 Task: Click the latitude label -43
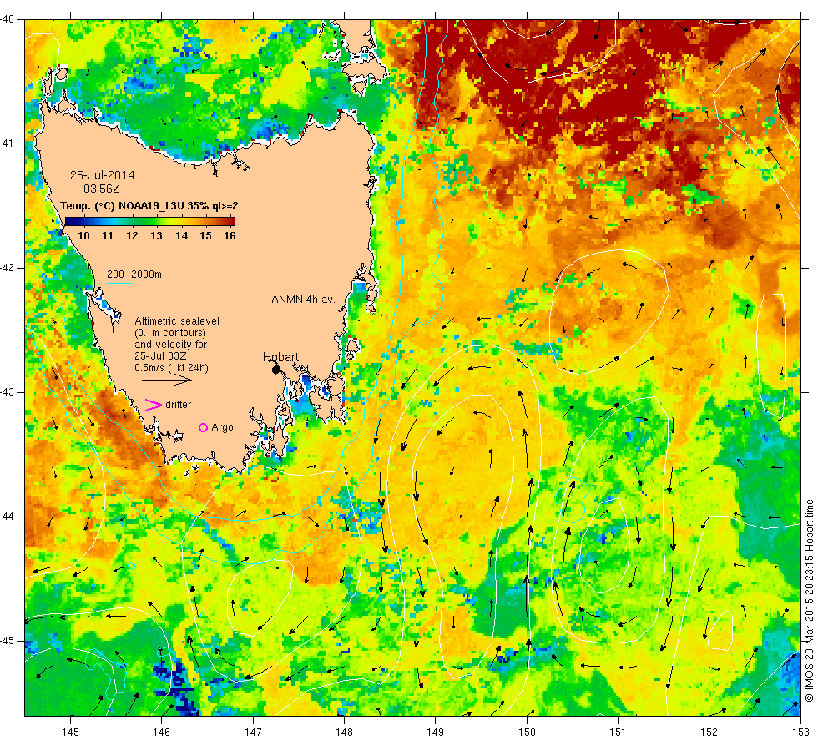8,392
